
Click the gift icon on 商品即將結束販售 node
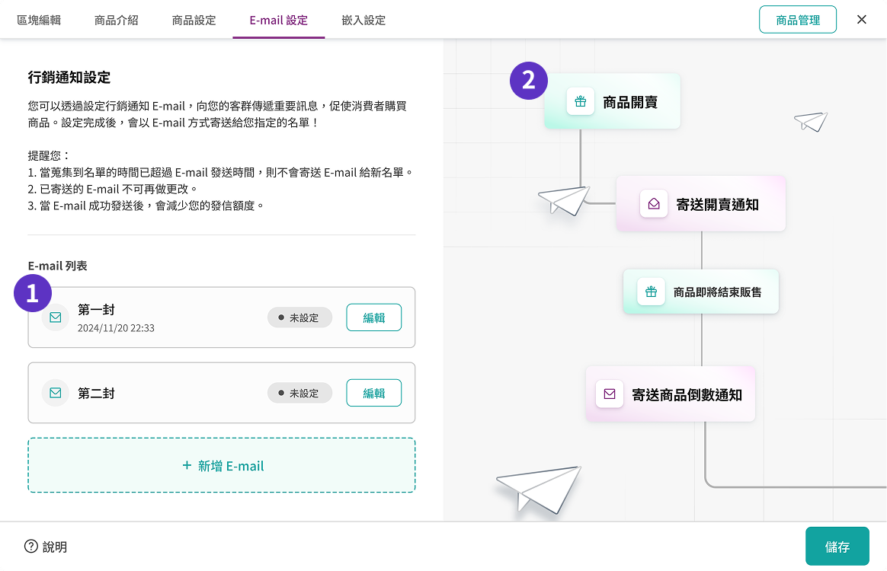pos(651,292)
